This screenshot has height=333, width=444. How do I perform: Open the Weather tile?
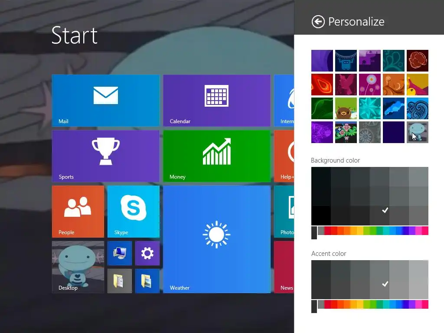pyautogui.click(x=217, y=239)
